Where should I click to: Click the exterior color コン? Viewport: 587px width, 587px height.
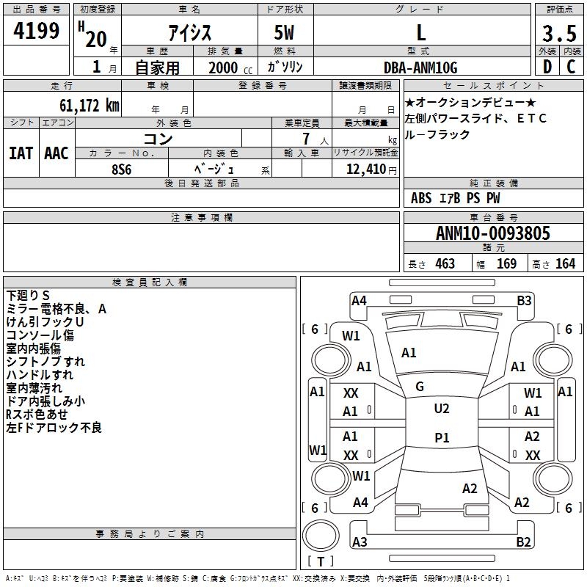(158, 139)
